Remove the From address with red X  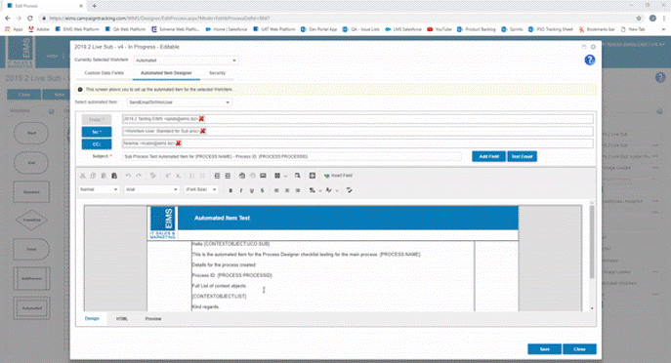(x=201, y=119)
